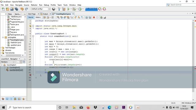Click the Redo arrow icon
Image resolution: width=196 pixels, height=110 pixels.
point(26,9)
